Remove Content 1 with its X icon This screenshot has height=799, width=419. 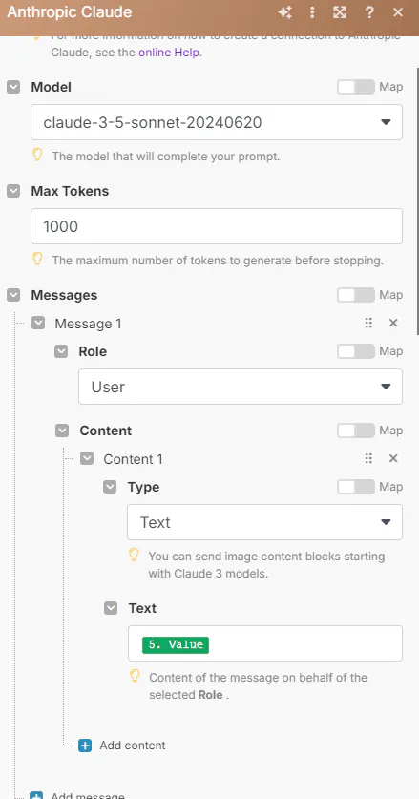pos(393,458)
